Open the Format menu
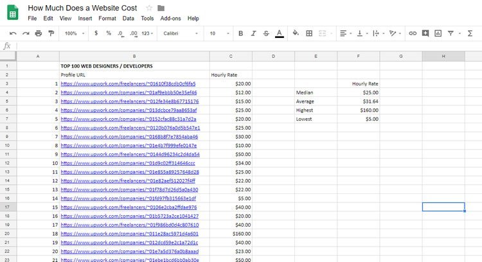 click(107, 19)
